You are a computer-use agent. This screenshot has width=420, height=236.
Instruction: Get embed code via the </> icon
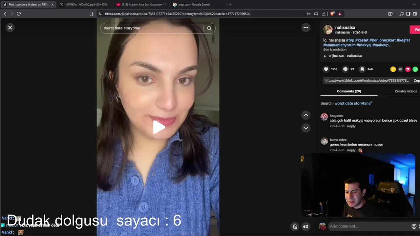click(400, 69)
